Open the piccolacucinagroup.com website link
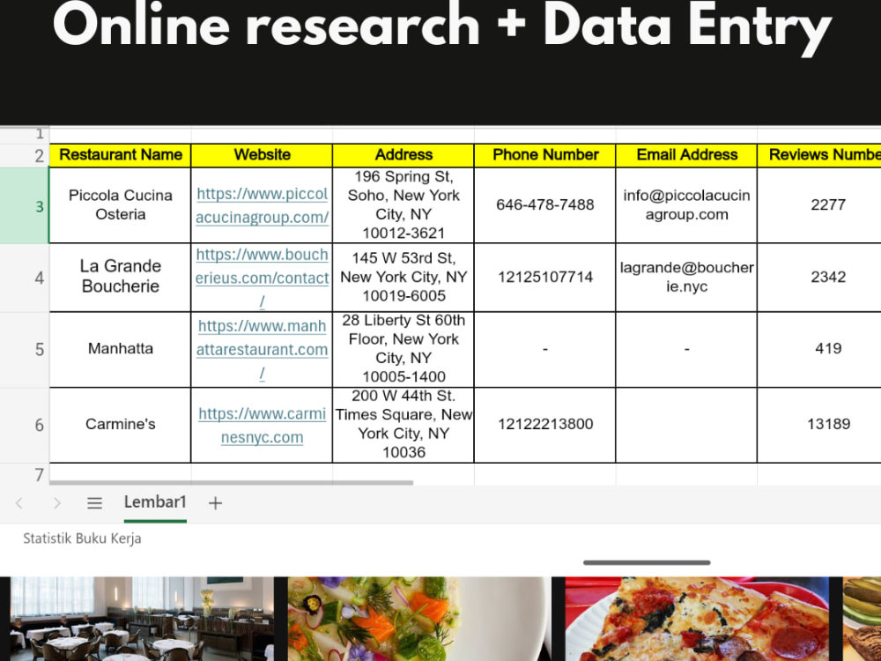This screenshot has width=881, height=661. 262,205
